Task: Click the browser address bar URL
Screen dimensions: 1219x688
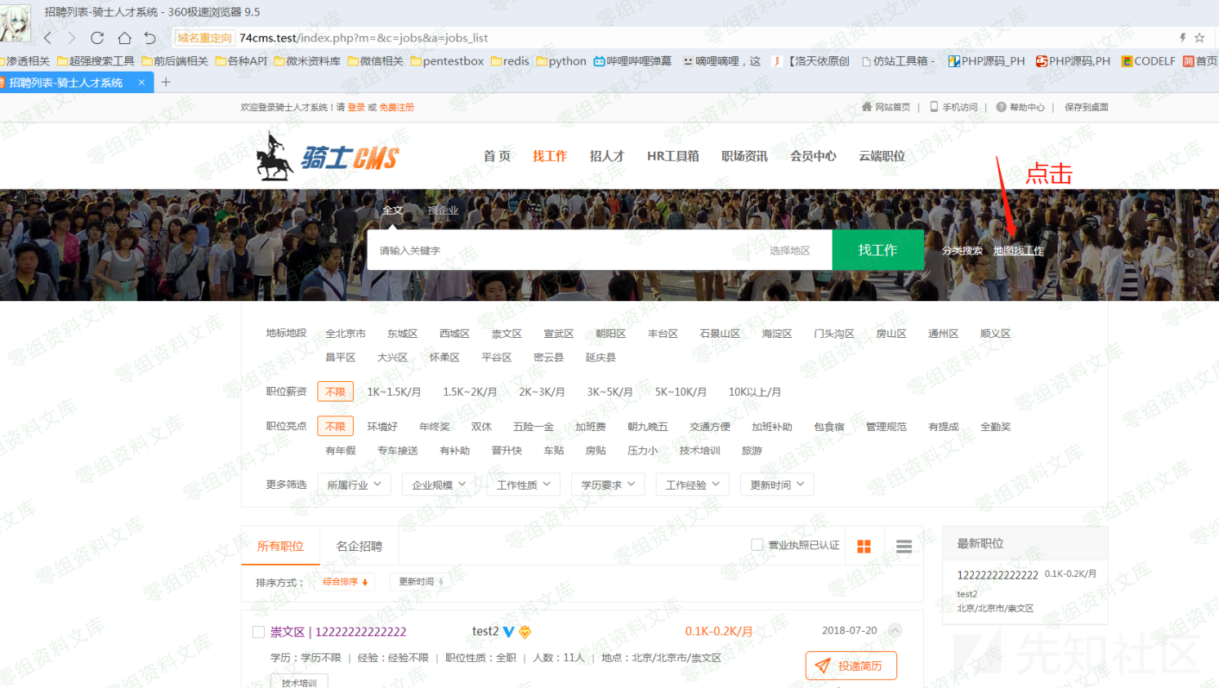Action: (364, 38)
